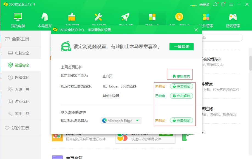Viewport: 252px width, 159px height.
Task: Click the 未锁定 status for IE, Edge, 360浏览器
Action: (x=160, y=86)
